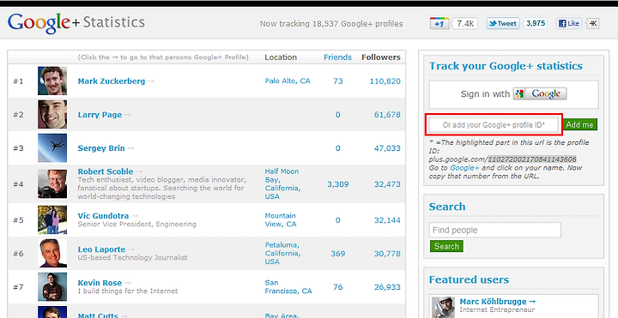Click Vic Gundotra's profile photo
Image resolution: width=618 pixels, height=318 pixels.
[52, 220]
